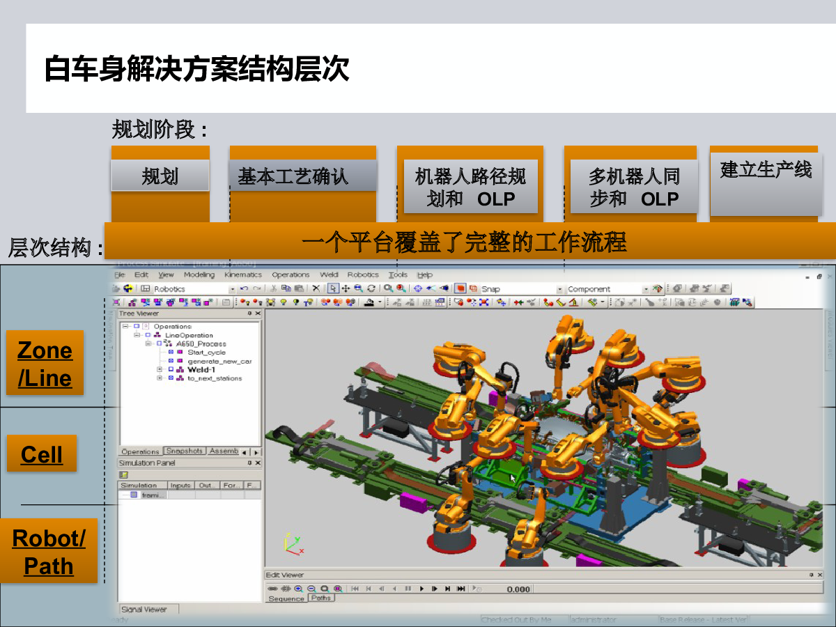Collapse the Operations root node

point(125,326)
